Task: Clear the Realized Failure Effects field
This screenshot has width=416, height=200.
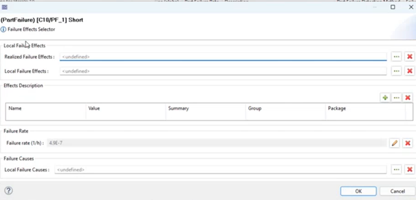Action: (410, 57)
